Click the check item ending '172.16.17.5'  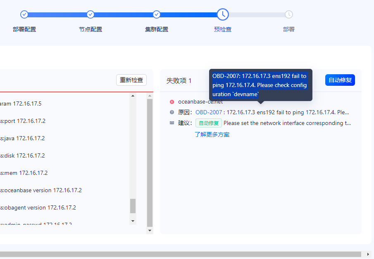click(21, 104)
